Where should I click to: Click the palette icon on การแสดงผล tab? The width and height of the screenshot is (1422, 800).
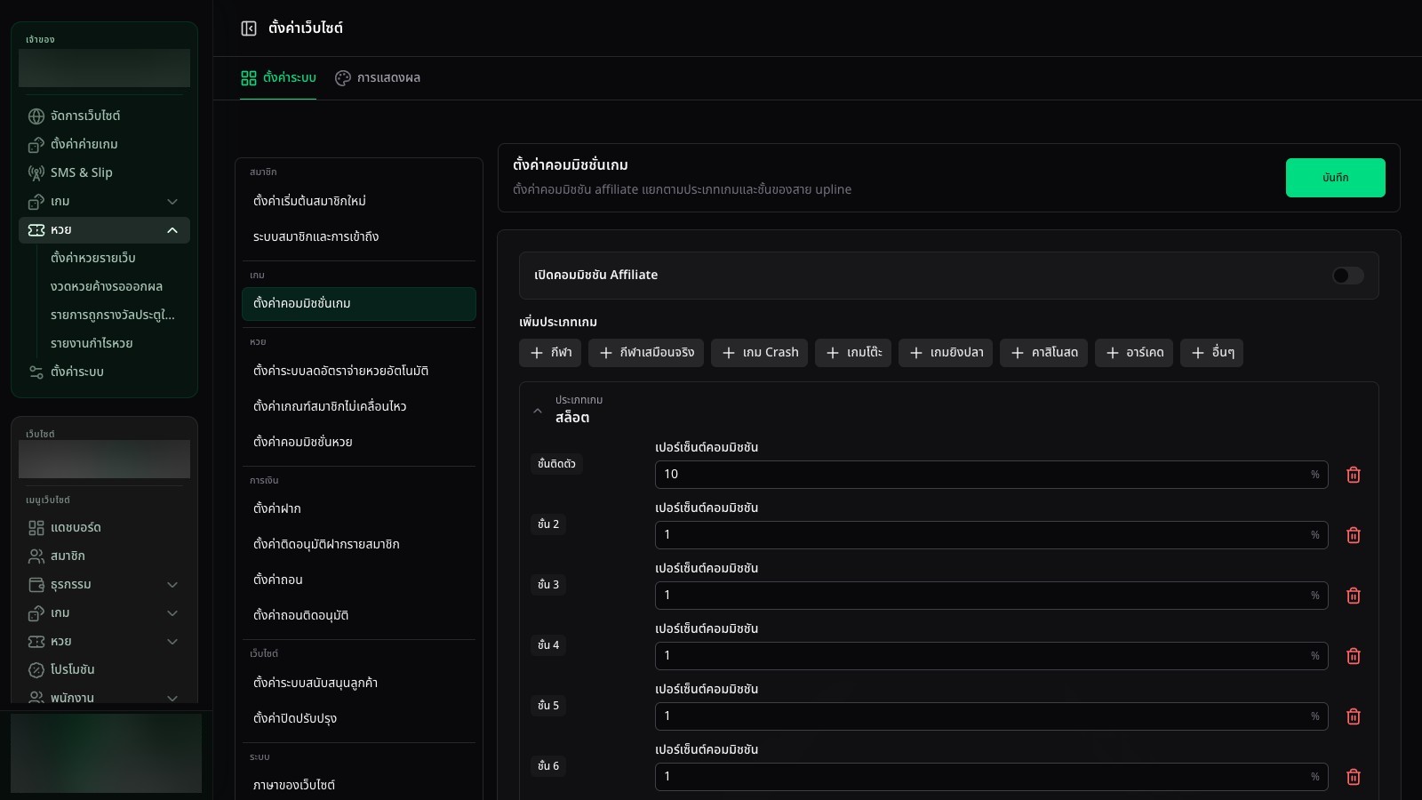coord(343,78)
